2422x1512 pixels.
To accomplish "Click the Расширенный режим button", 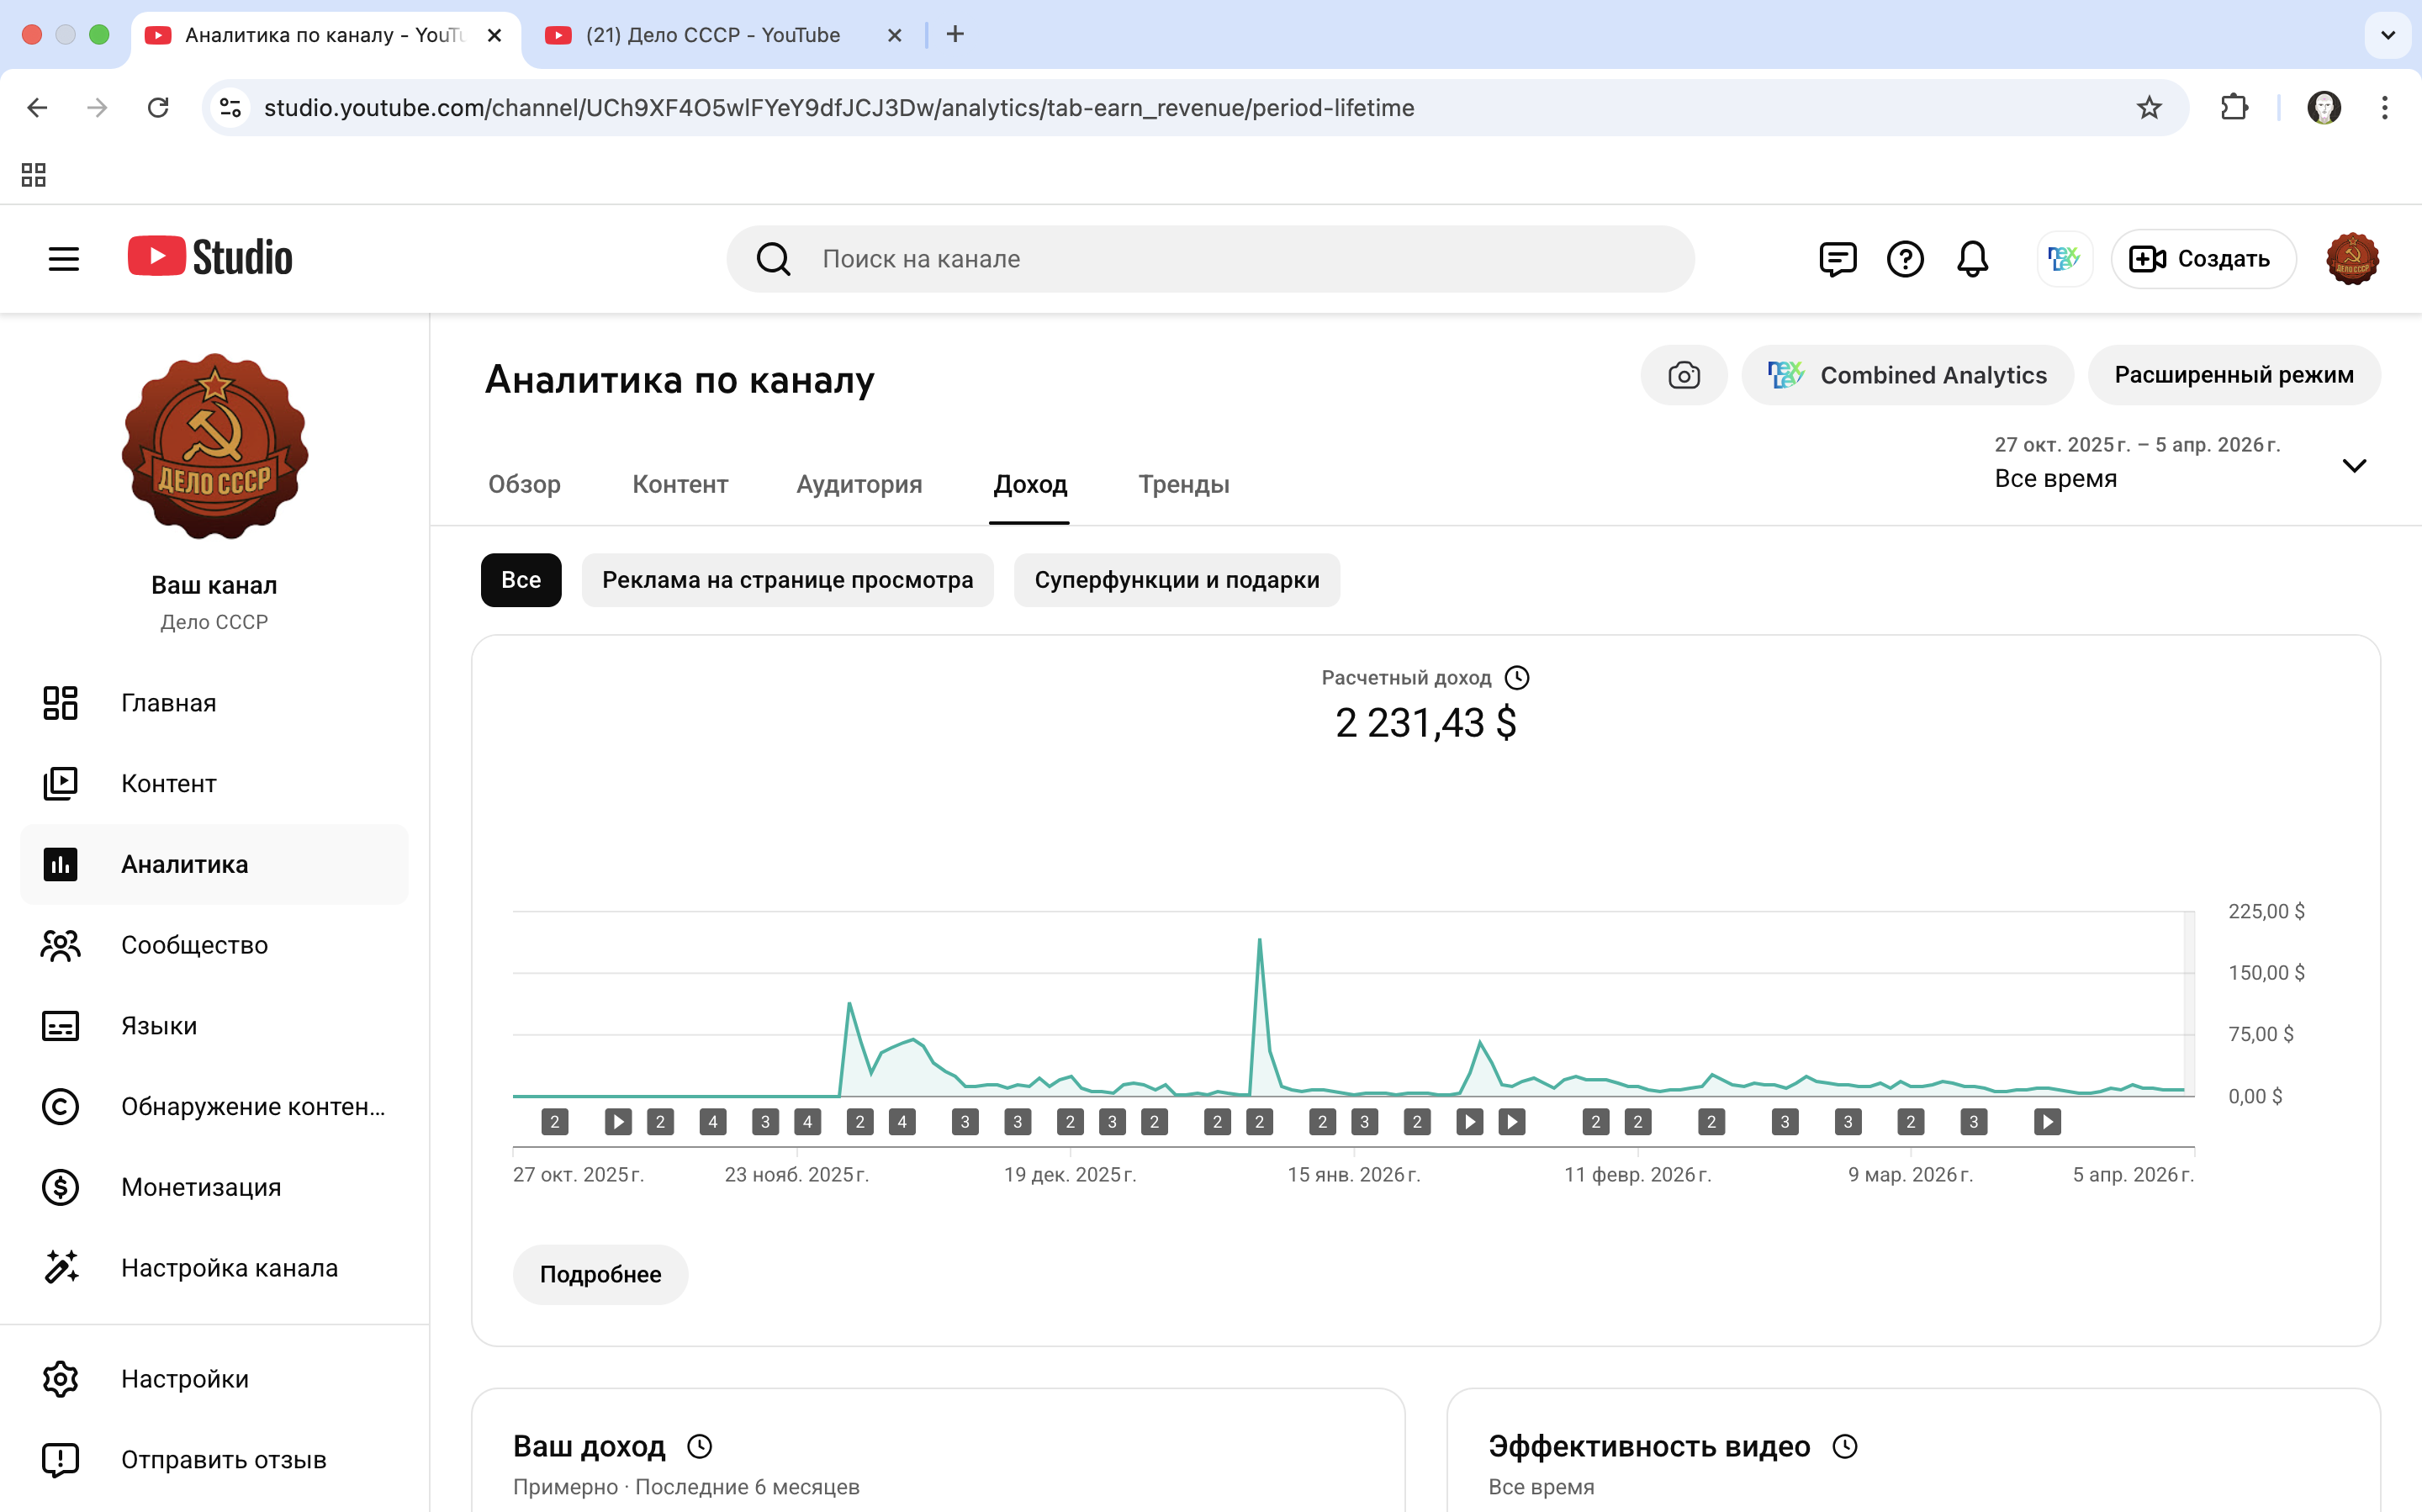I will point(2233,375).
